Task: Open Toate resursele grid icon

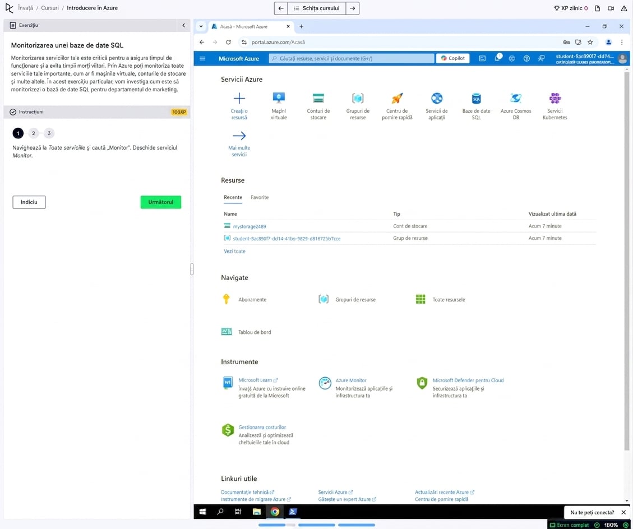Action: point(421,299)
